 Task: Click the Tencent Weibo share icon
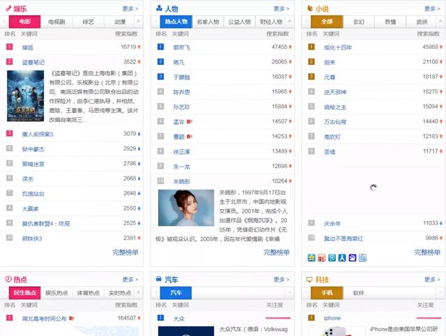pyautogui.click(x=332, y=258)
